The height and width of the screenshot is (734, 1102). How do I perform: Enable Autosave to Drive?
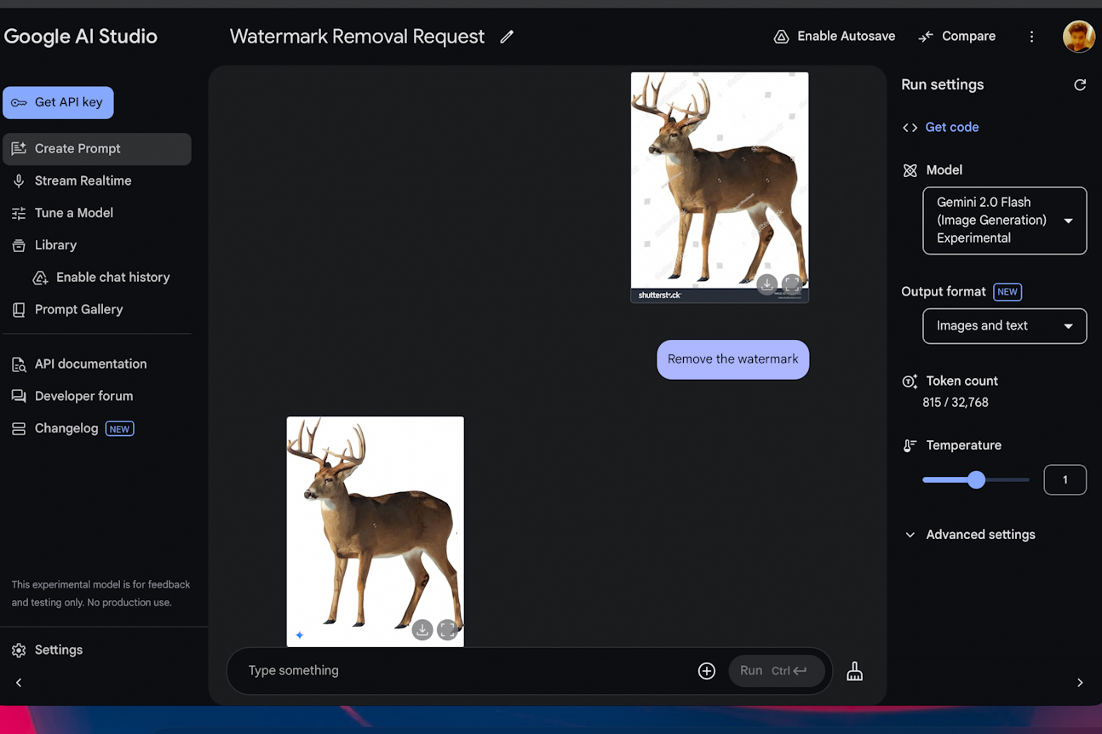click(x=834, y=37)
